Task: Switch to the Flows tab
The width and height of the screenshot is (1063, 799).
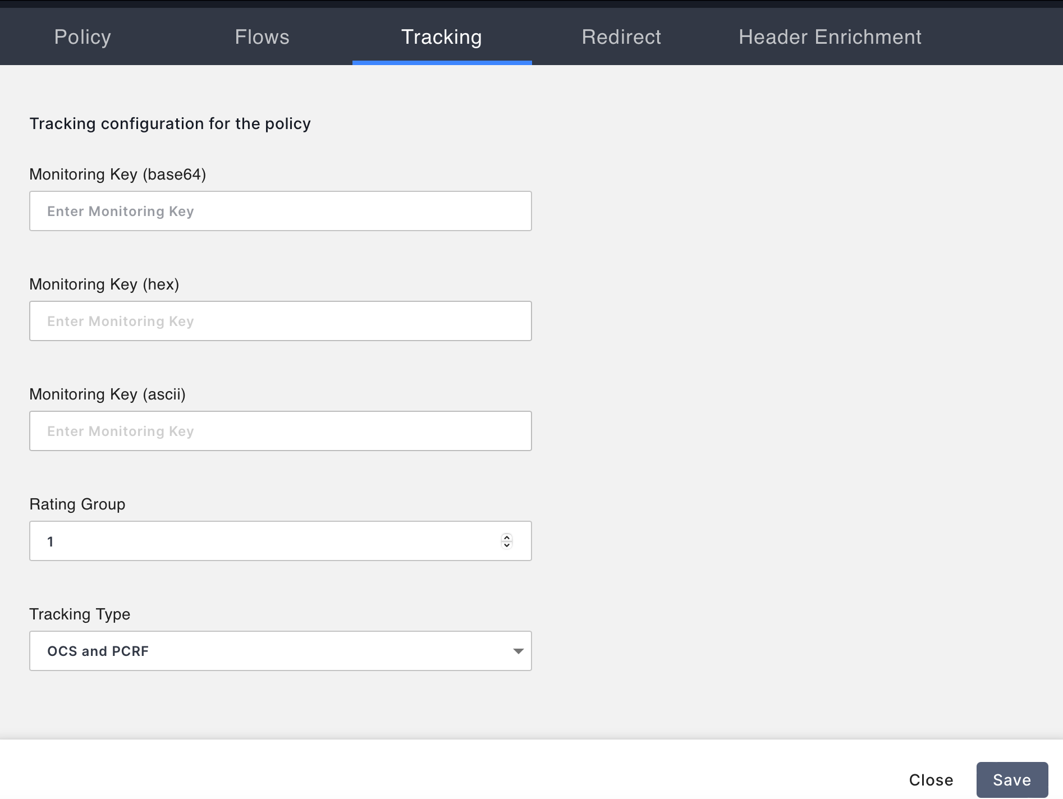Action: pyautogui.click(x=262, y=37)
